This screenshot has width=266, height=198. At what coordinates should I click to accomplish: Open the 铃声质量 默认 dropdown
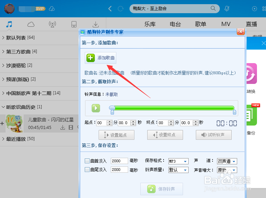pos(178,170)
